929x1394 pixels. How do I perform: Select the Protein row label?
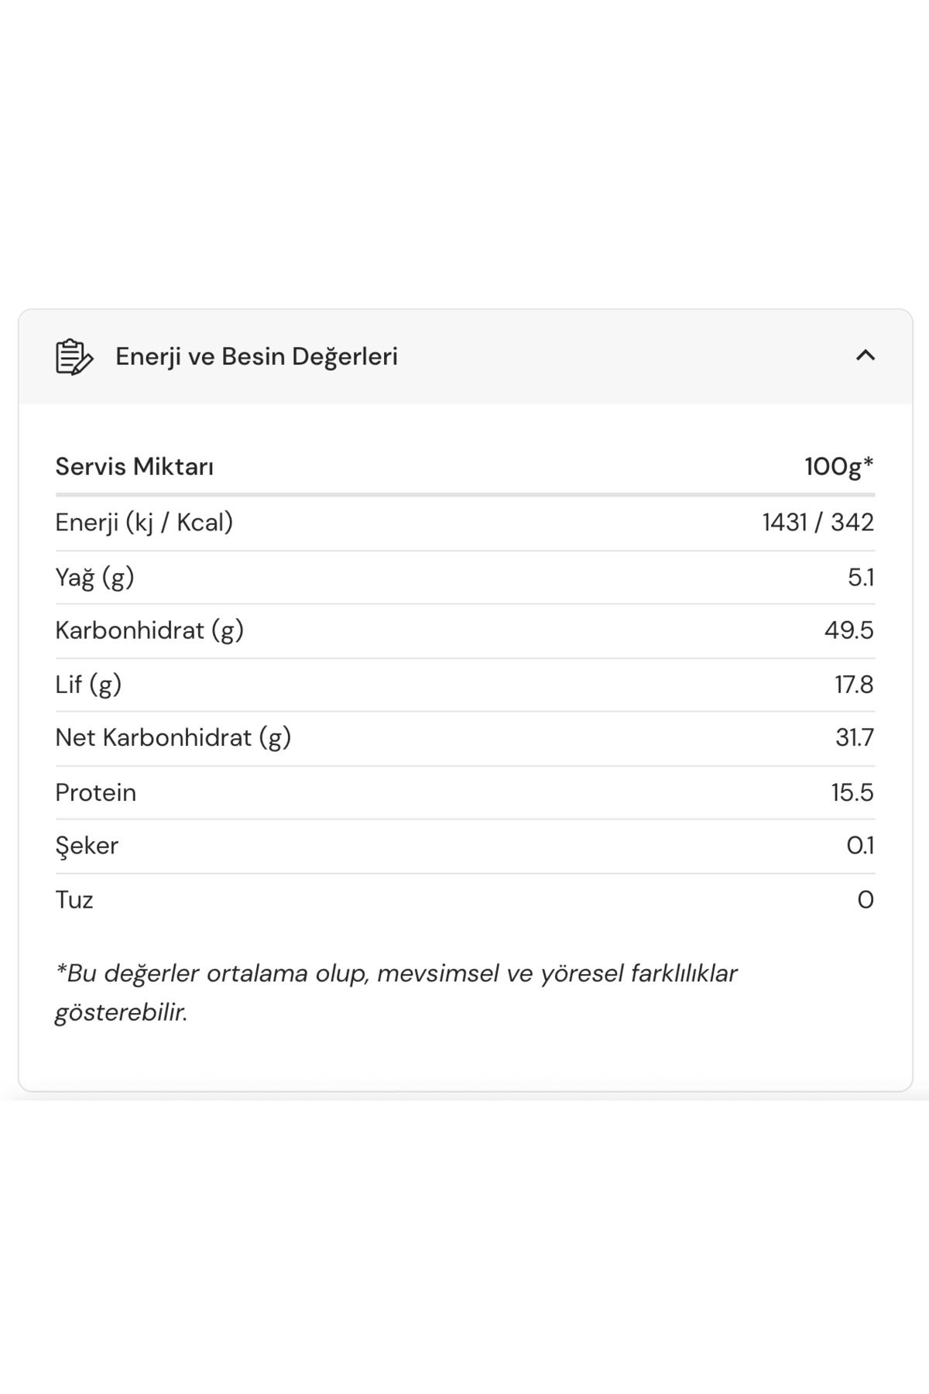(95, 792)
